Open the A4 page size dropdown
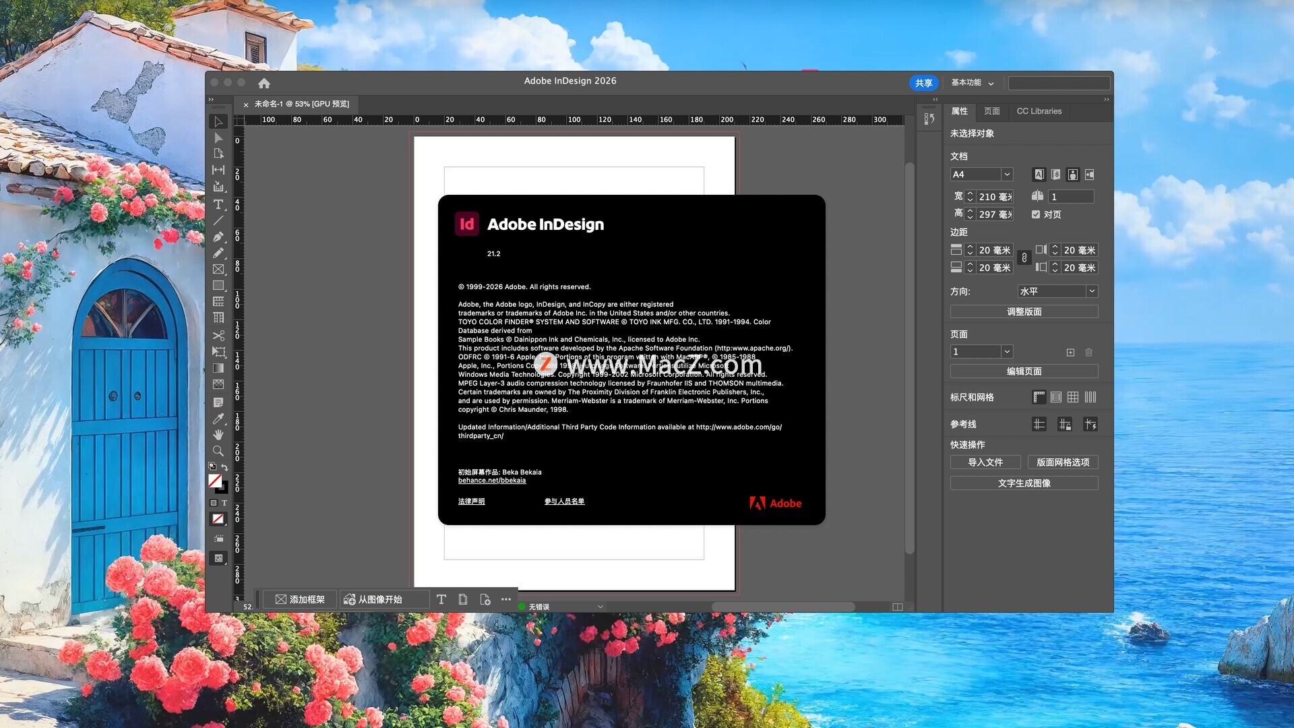 1006,175
